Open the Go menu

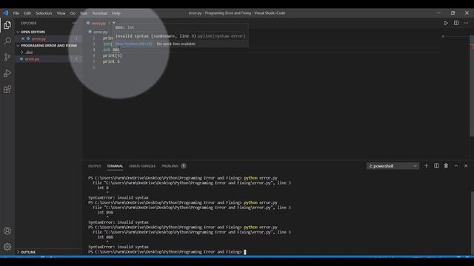73,13
